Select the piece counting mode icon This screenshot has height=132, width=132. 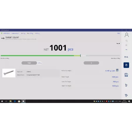pos(126,57)
